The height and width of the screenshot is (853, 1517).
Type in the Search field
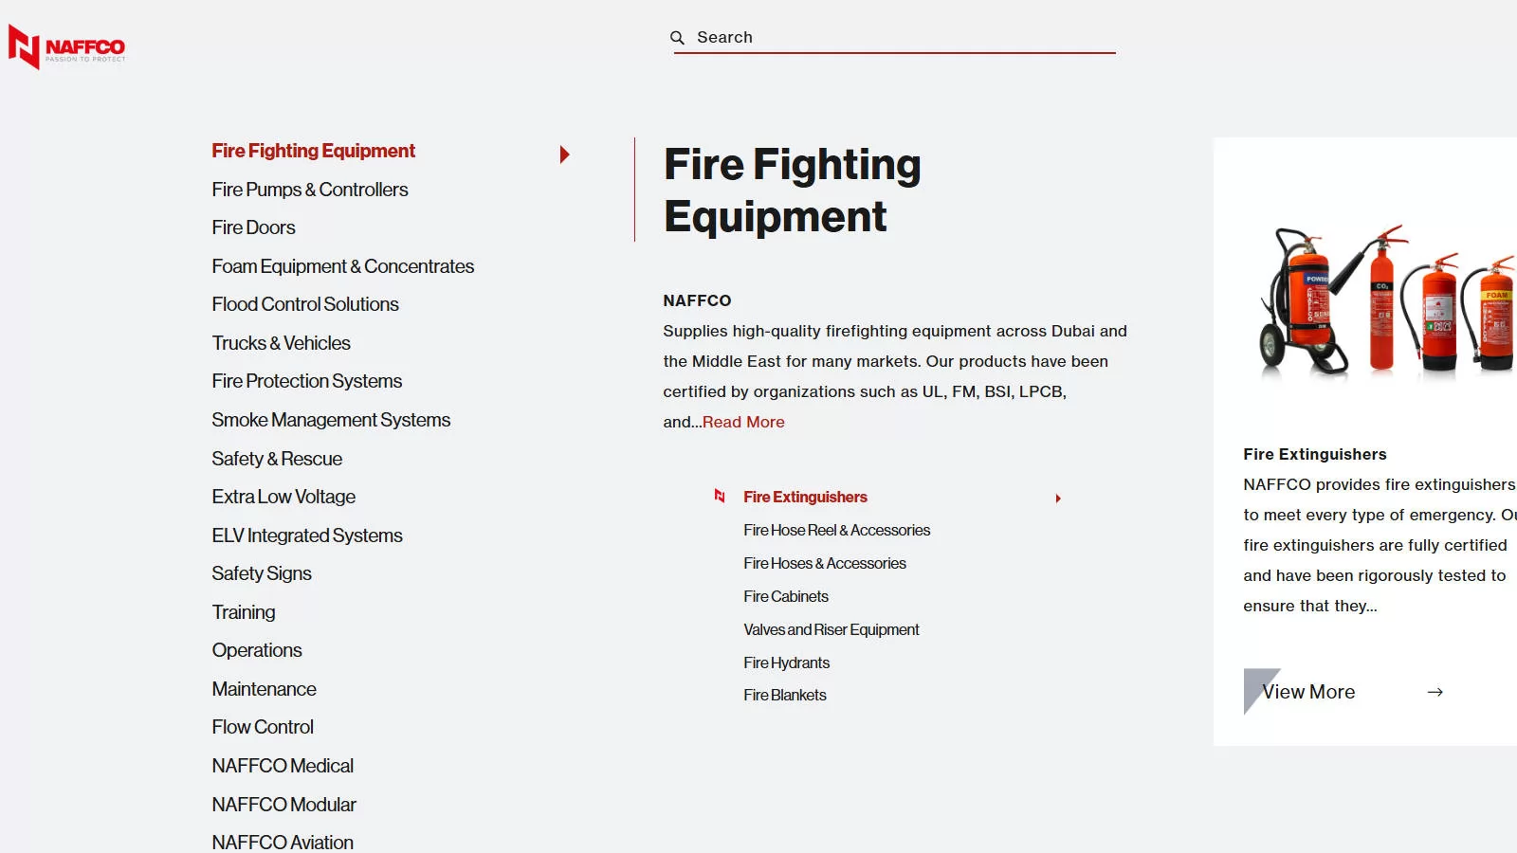(x=901, y=38)
